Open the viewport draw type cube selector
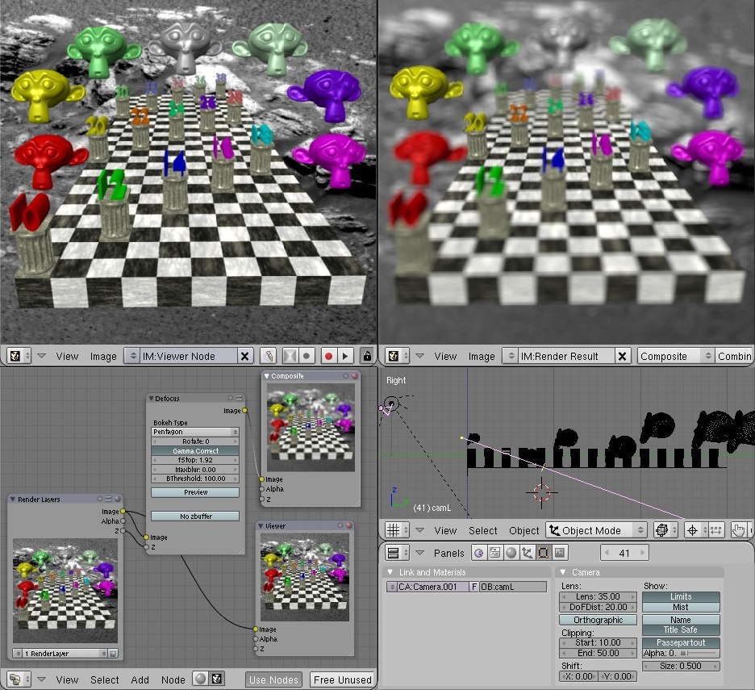The height and width of the screenshot is (690, 755). [665, 530]
